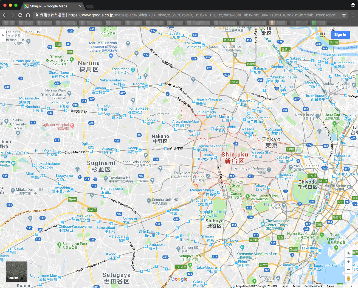Viewport: 358px width, 288px height.
Task: Close the Shinjuku - Google Maps tab
Action: [80, 6]
